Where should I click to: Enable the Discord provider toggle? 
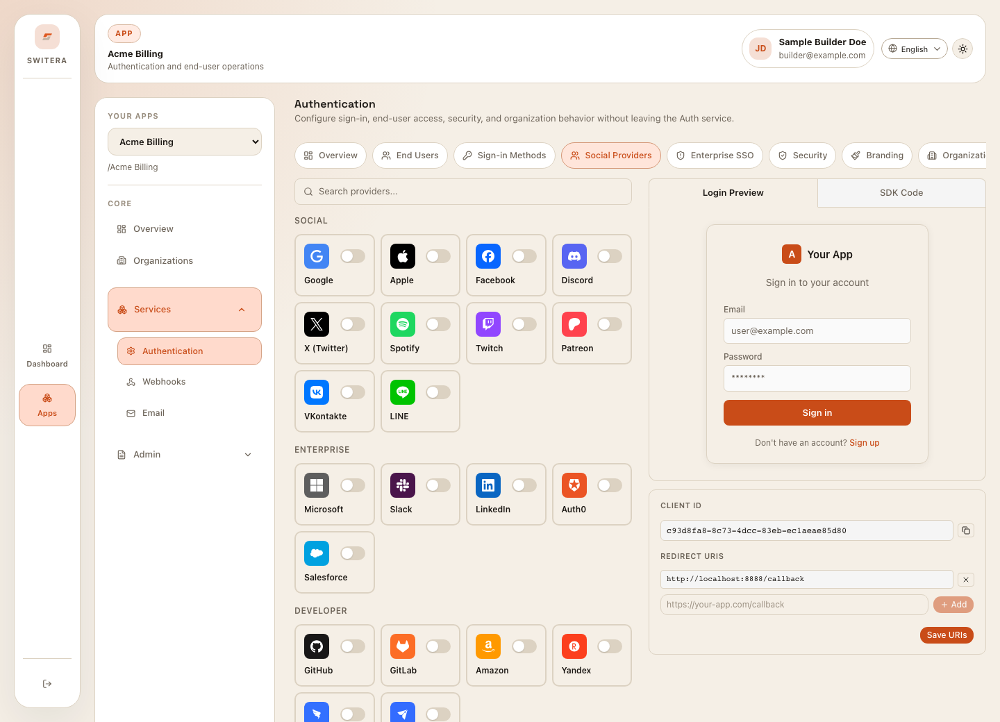[610, 256]
